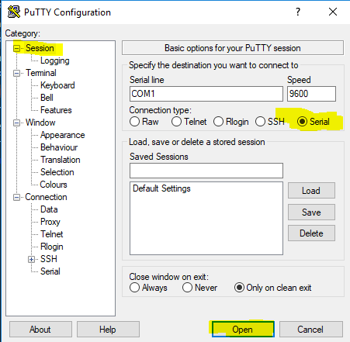
Task: Select Default Settings in sessions list
Action: tap(161, 188)
